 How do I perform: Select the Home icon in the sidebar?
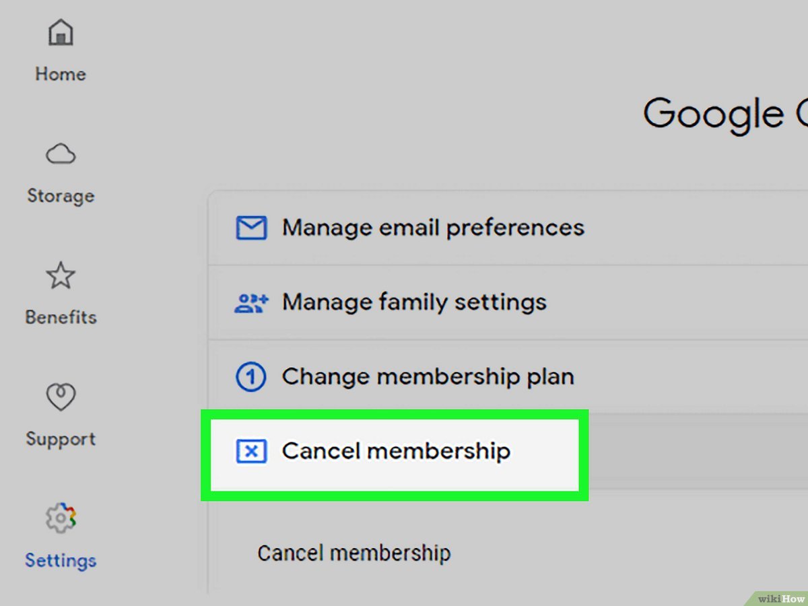[x=60, y=32]
